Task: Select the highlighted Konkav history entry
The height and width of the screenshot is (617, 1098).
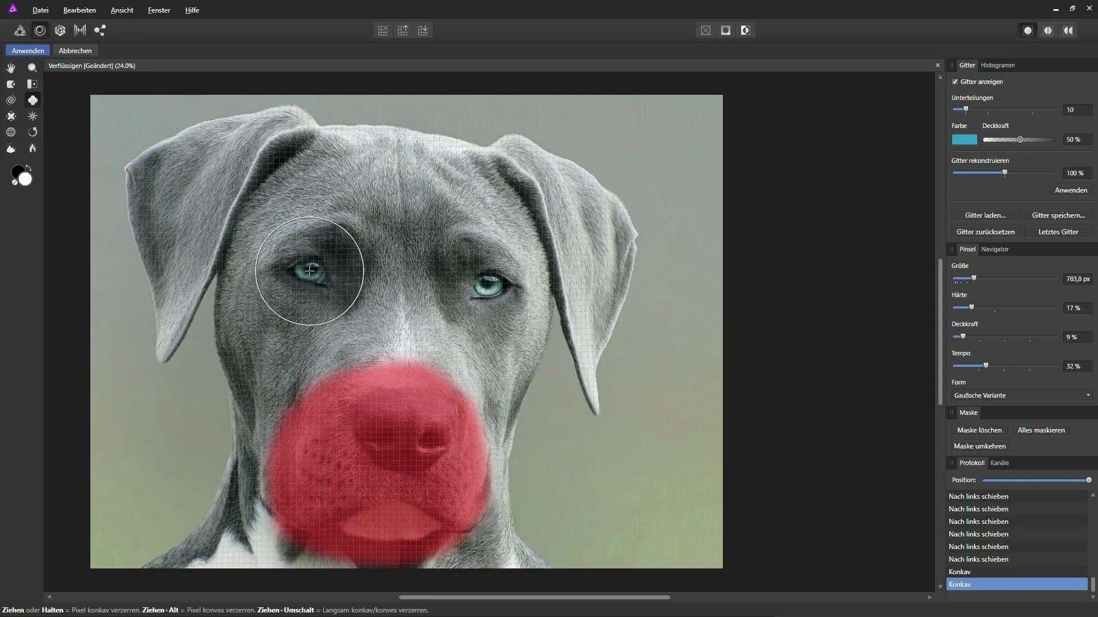Action: (x=1017, y=584)
